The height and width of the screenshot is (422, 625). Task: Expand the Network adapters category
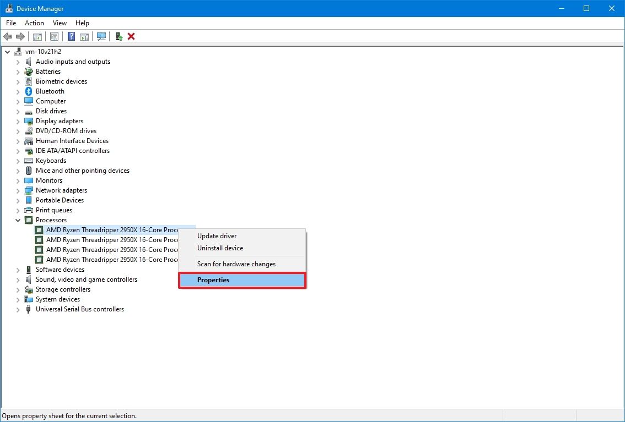[x=18, y=190]
